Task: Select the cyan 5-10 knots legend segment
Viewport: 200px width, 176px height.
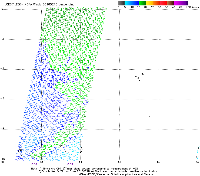Action: [x=128, y=4]
